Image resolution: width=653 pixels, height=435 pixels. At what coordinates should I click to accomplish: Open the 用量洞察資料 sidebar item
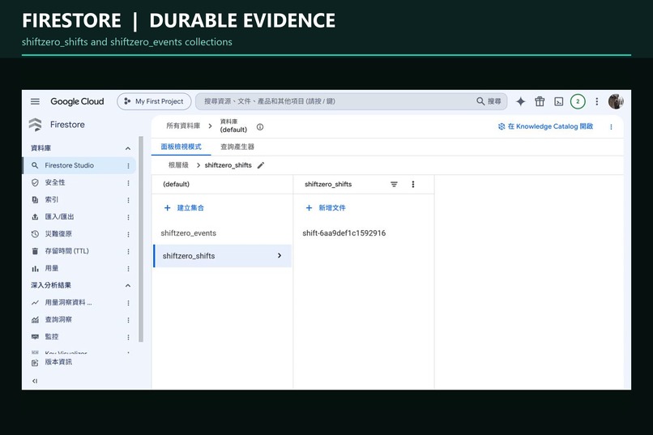click(68, 303)
